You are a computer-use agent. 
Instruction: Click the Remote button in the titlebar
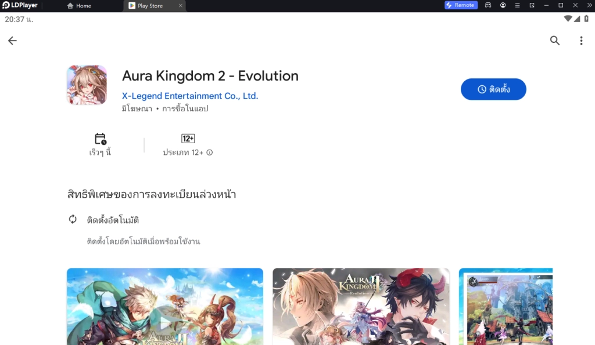[461, 5]
